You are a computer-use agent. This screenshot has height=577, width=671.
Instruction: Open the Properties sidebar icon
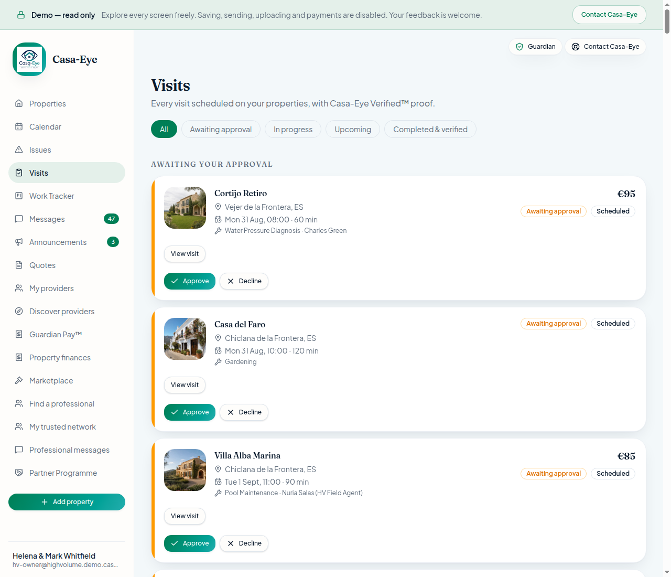coord(19,103)
